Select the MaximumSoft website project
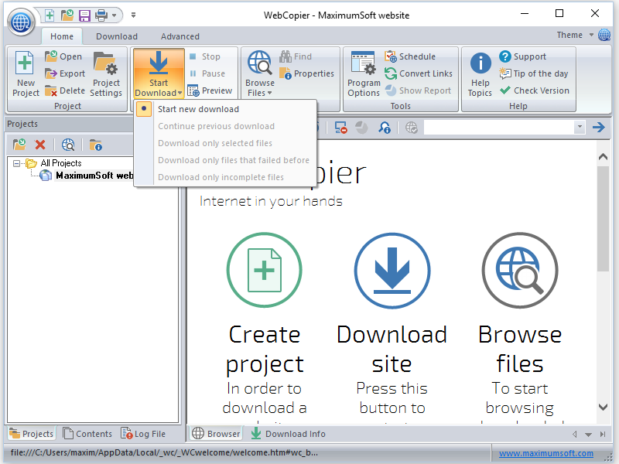The height and width of the screenshot is (464, 619). click(x=94, y=176)
